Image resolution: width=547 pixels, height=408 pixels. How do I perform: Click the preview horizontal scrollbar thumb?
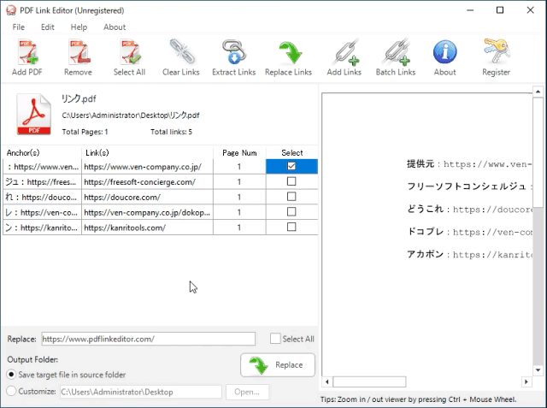(x=369, y=381)
